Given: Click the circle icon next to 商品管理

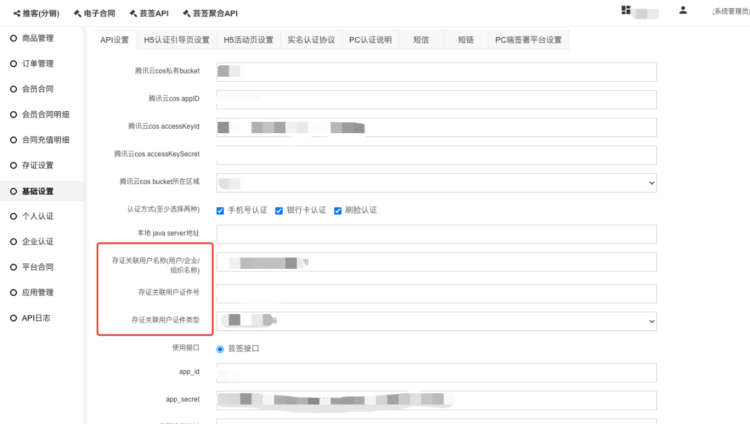Looking at the screenshot, I should point(13,38).
